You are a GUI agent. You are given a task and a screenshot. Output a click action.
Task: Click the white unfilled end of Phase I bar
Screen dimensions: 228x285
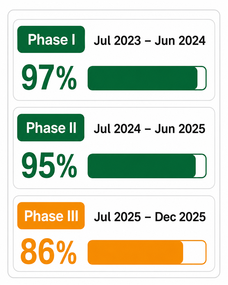click(x=202, y=78)
